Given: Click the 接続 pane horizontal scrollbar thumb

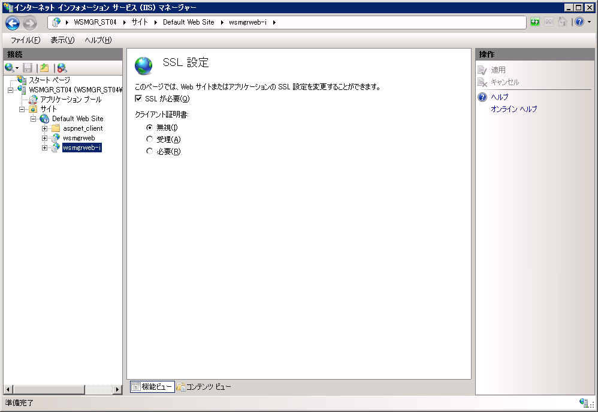Looking at the screenshot, I should [x=49, y=389].
